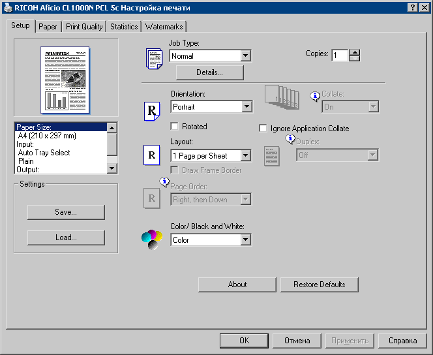Click the Справка button
Viewport: 433px width, 355px height.
click(402, 341)
